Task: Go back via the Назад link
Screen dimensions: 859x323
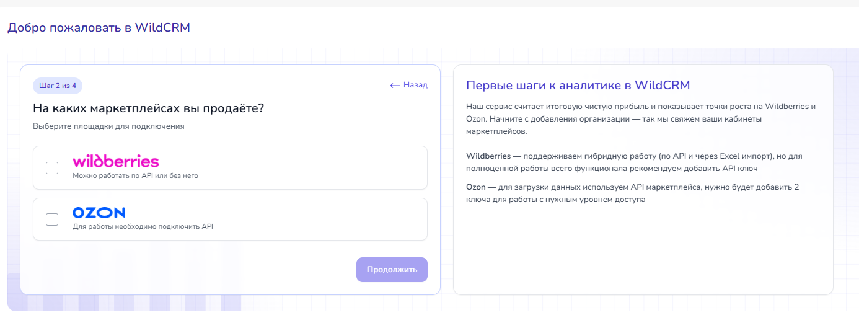Action: [409, 85]
